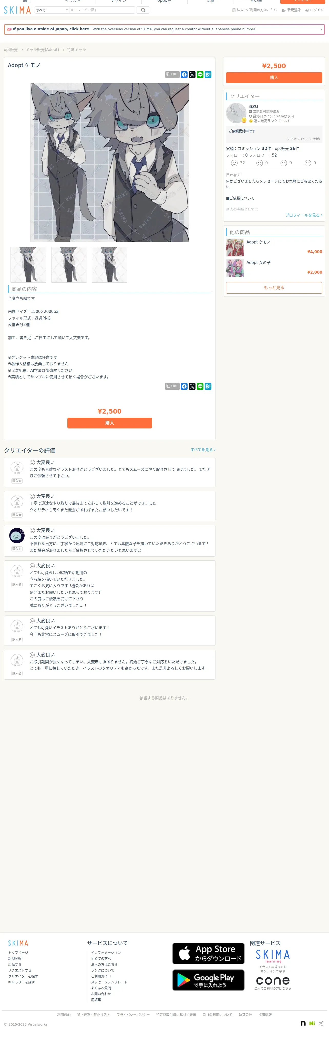Image resolution: width=329 pixels, height=1045 pixels.
Task: Open お問い合わせ footer link
Action: pos(101,994)
